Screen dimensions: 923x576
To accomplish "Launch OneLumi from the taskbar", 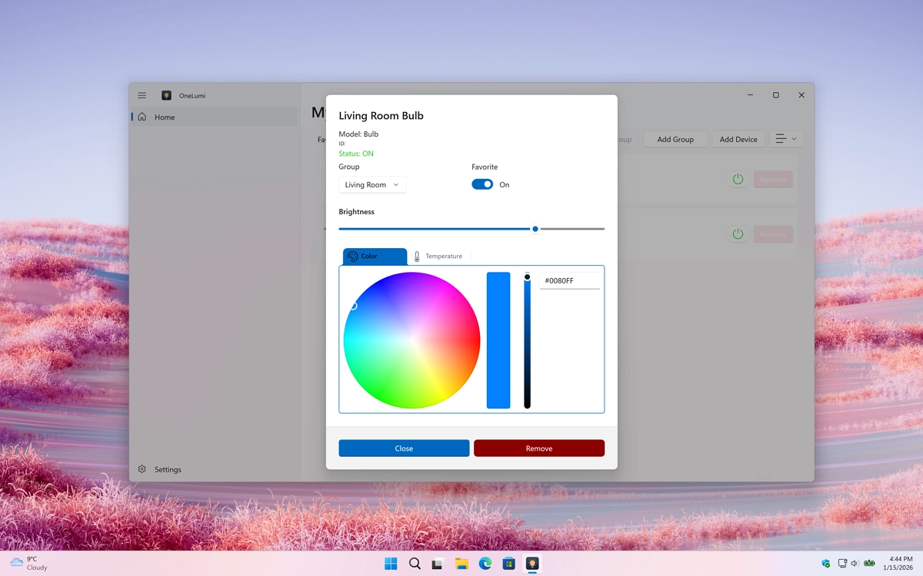I will [x=532, y=563].
